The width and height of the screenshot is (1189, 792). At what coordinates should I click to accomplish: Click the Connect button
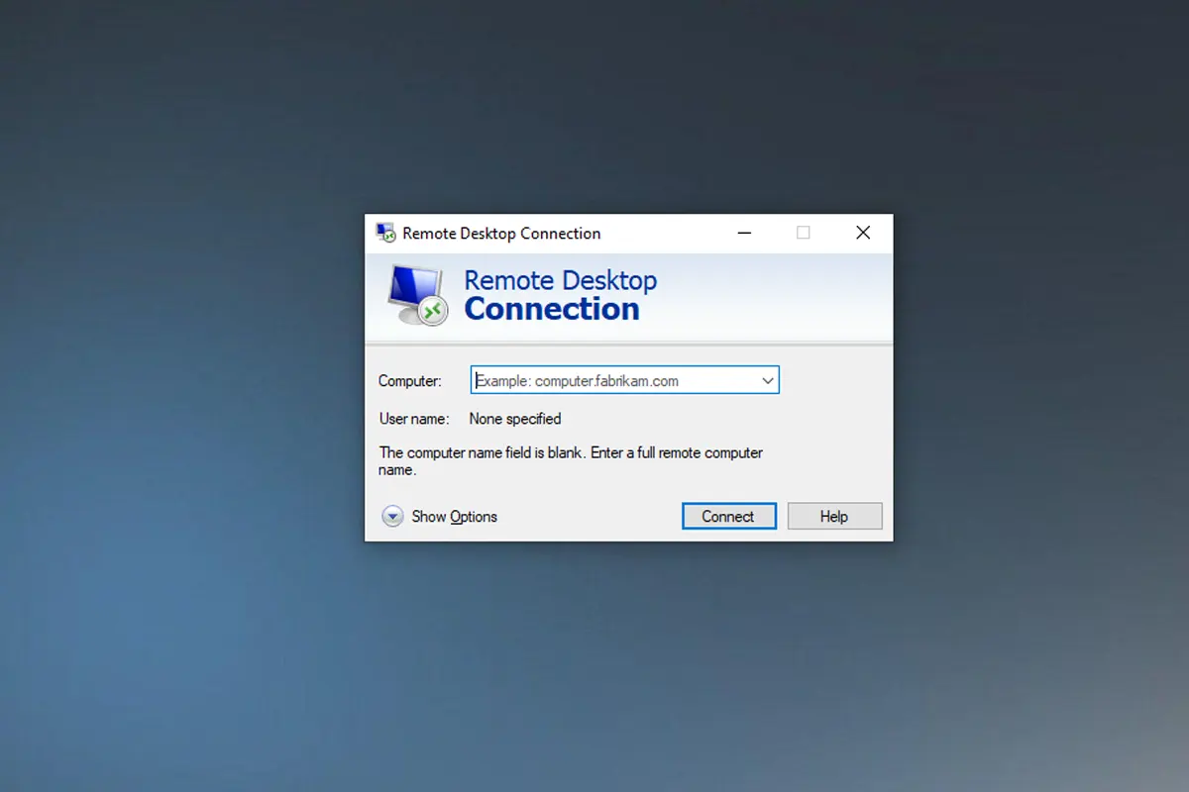pyautogui.click(x=728, y=517)
